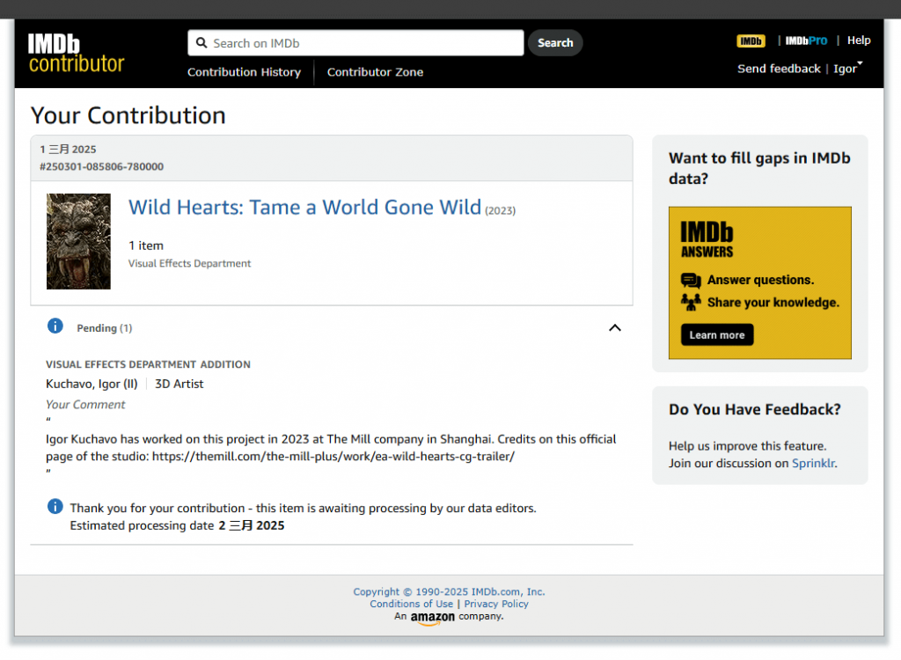Open the yellow IMDb badge link
This screenshot has width=901, height=660.
751,40
